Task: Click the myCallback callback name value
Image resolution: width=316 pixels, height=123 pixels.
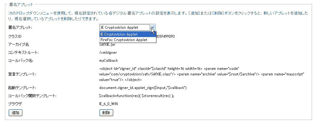Action: (109, 61)
